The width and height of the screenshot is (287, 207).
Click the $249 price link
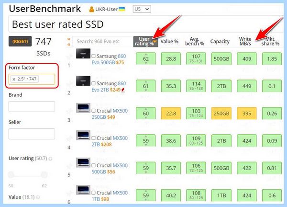pyautogui.click(x=115, y=90)
